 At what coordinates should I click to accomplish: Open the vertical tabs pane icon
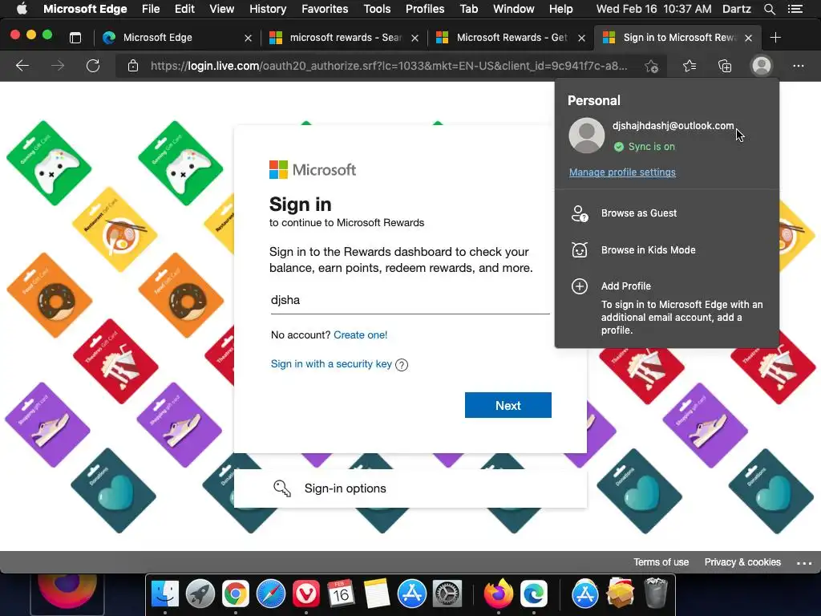click(75, 38)
